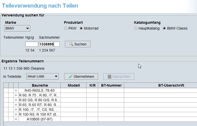The width and height of the screenshot is (197, 126).
Task: Expand the R 100 RS, R 100 RT row
Action: click(x=16, y=114)
